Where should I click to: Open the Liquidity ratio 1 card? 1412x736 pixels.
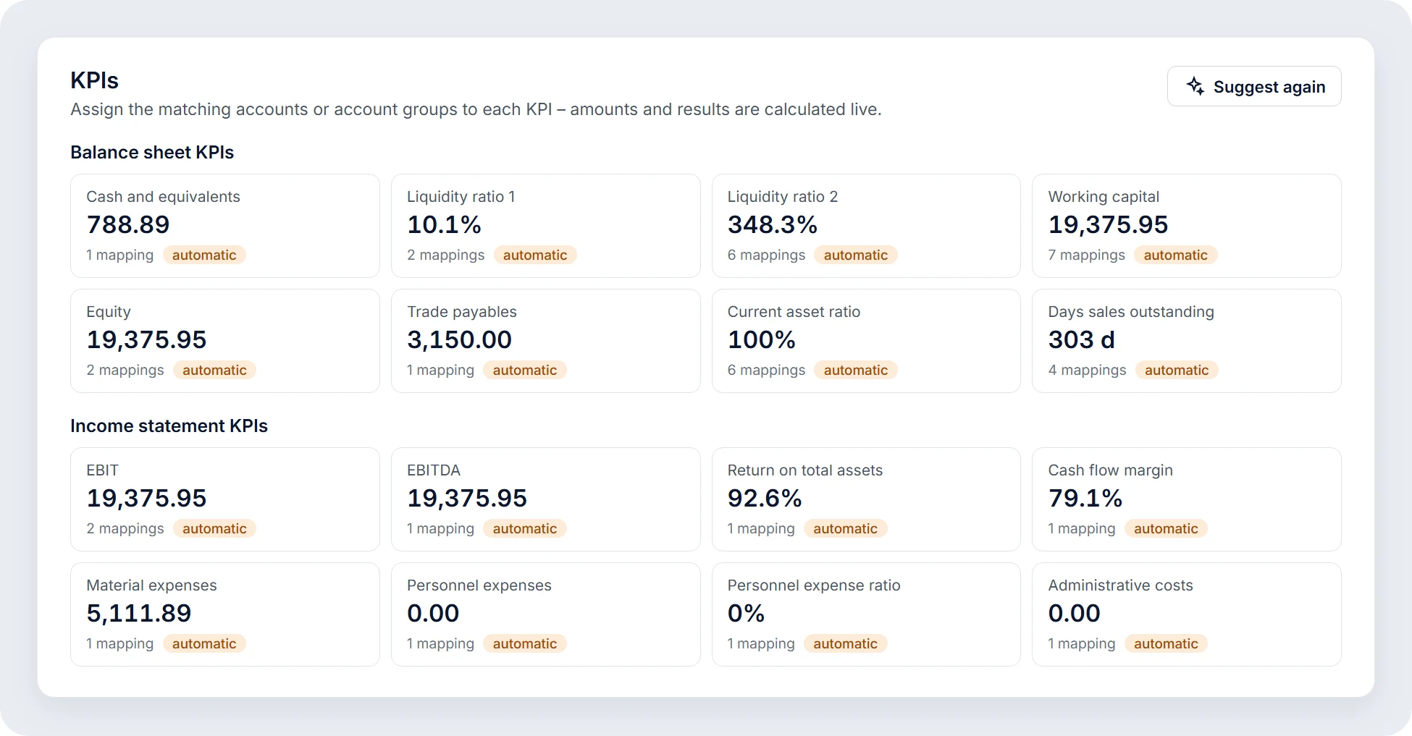pyautogui.click(x=546, y=226)
